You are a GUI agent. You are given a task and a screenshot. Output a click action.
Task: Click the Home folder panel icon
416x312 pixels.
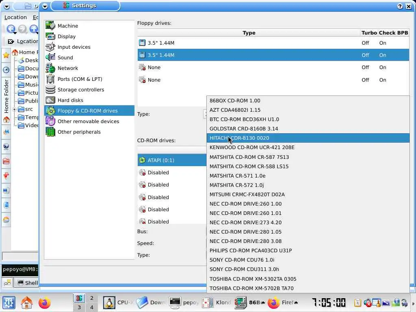27,302
